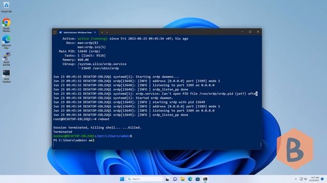Click the 'Main PID: 13649 (xrdp)' line
Viewport: 327px width, 183px height.
80,51
